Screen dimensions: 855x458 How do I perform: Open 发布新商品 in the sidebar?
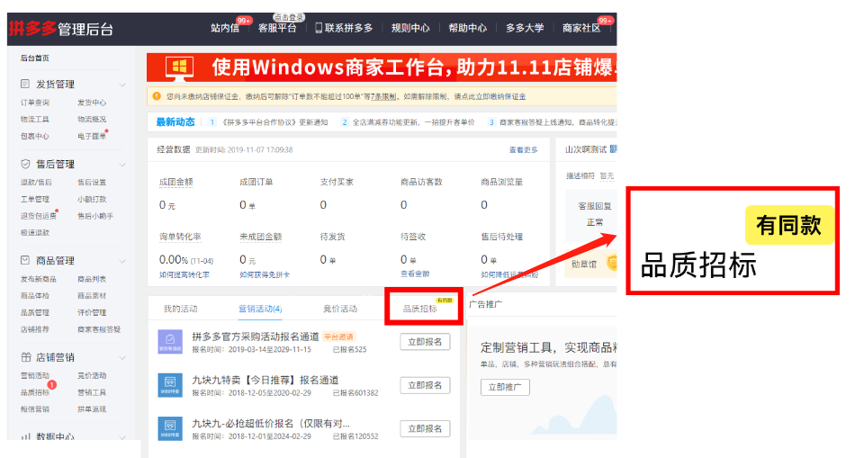(x=38, y=279)
